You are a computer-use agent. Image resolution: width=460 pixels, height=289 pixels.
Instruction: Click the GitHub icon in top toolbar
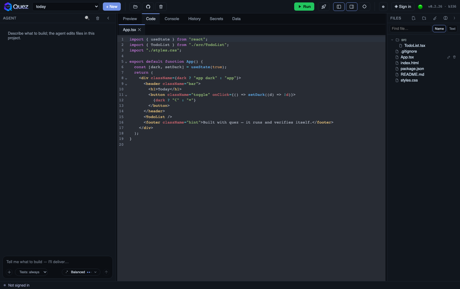point(148,7)
